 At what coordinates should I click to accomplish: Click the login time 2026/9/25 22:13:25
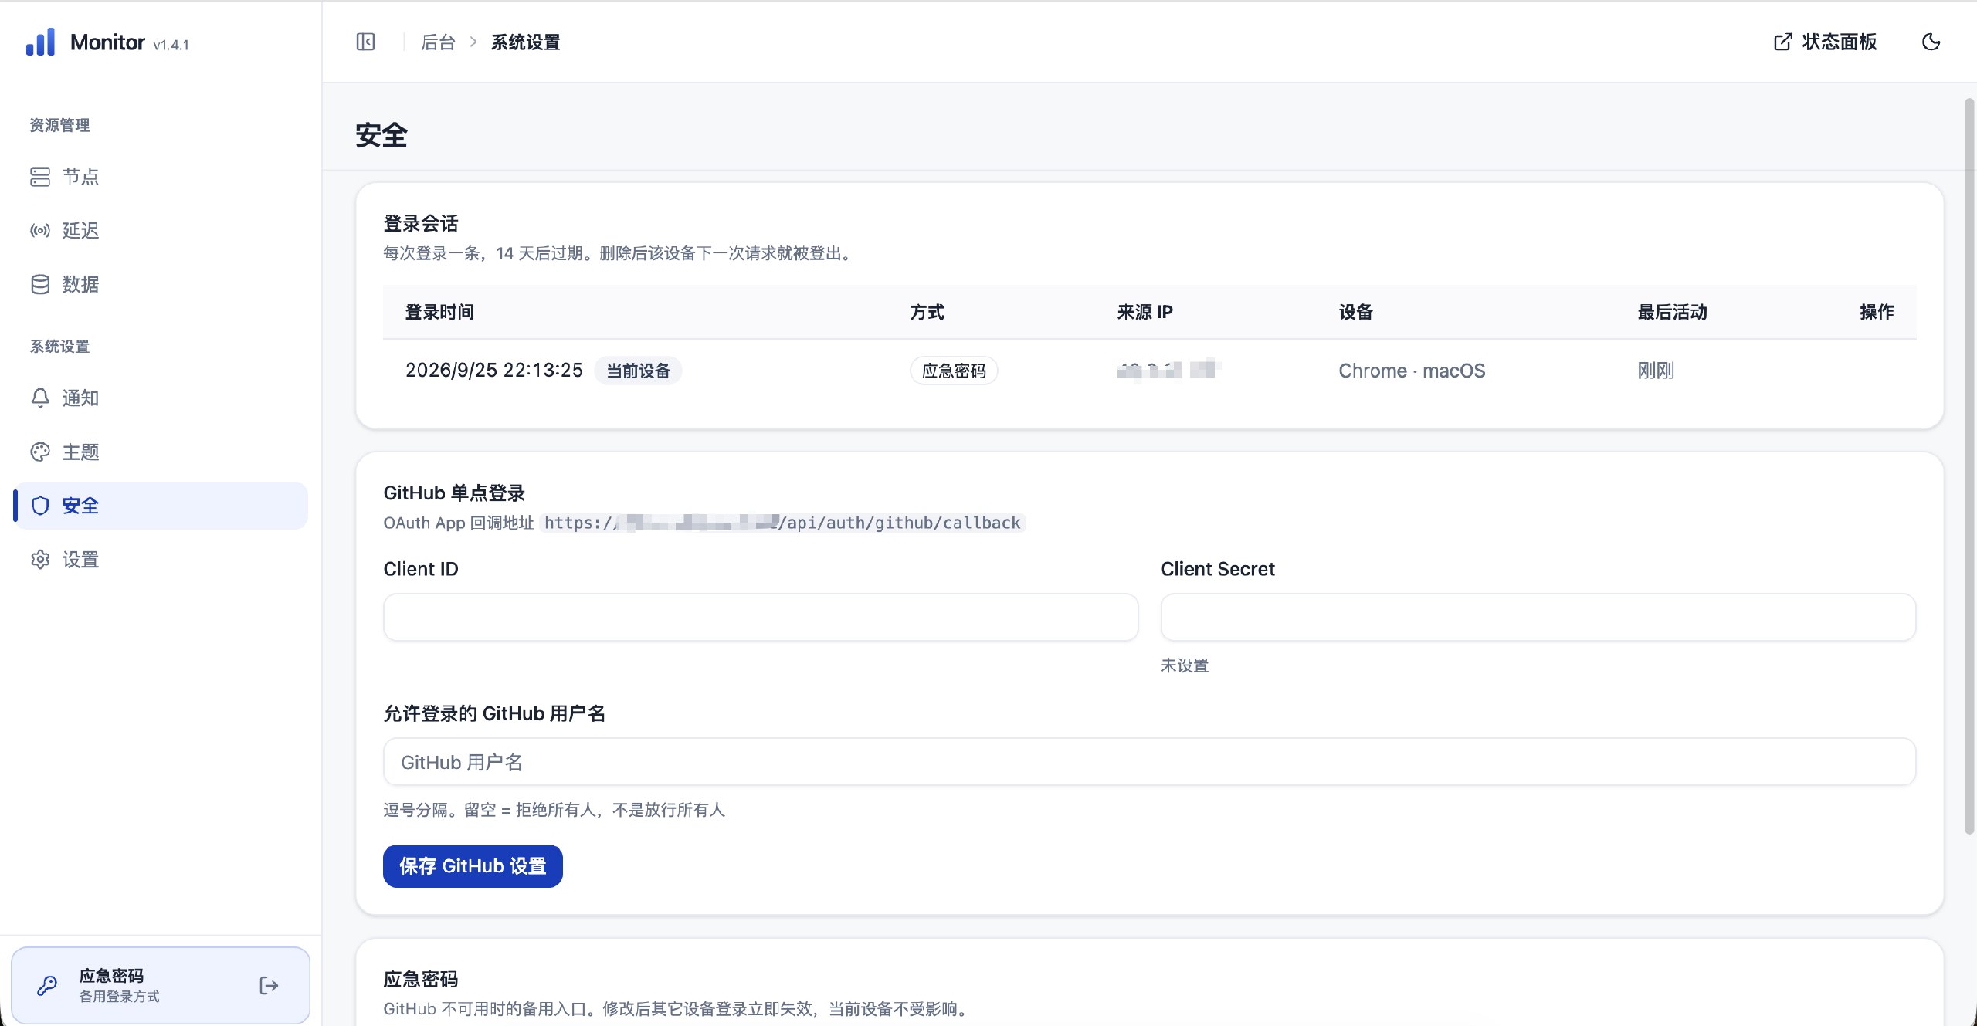point(494,371)
